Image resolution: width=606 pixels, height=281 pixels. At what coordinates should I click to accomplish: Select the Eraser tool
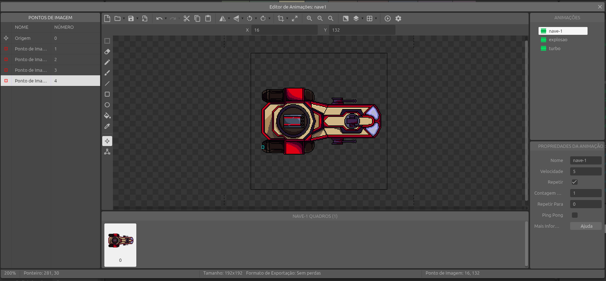(x=107, y=52)
